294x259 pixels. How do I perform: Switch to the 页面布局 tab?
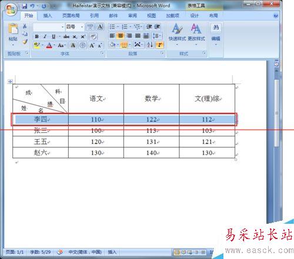pyautogui.click(x=71, y=16)
